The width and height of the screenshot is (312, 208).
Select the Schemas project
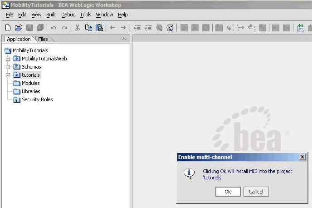31,67
